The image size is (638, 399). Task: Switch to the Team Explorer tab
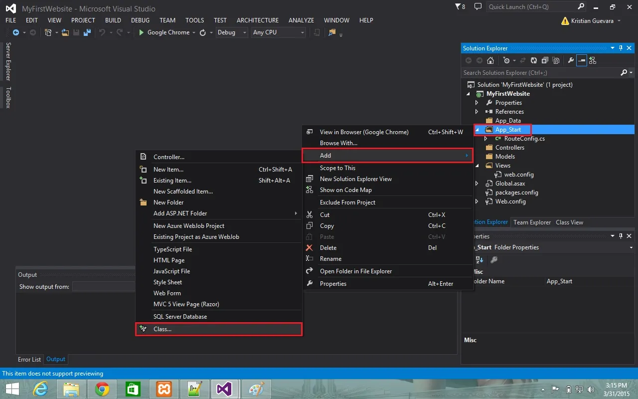(532, 222)
